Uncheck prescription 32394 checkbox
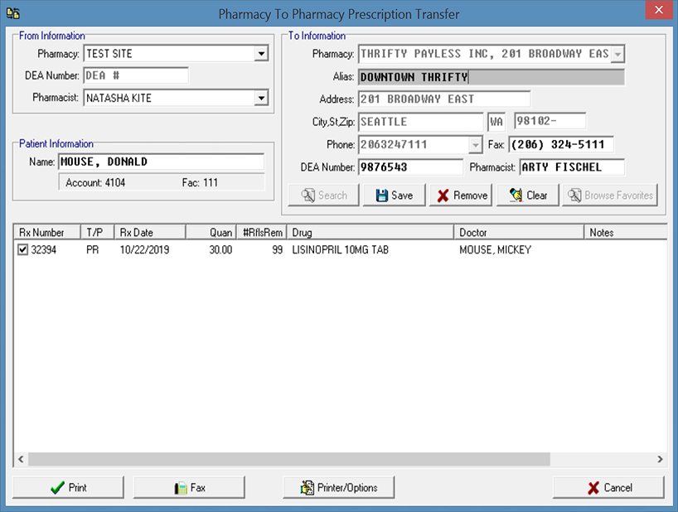 pyautogui.click(x=23, y=249)
